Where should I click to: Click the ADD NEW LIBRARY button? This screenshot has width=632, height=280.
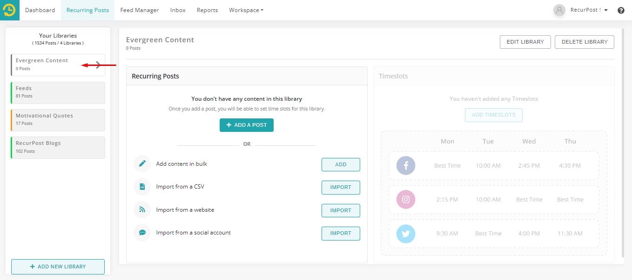[58, 267]
